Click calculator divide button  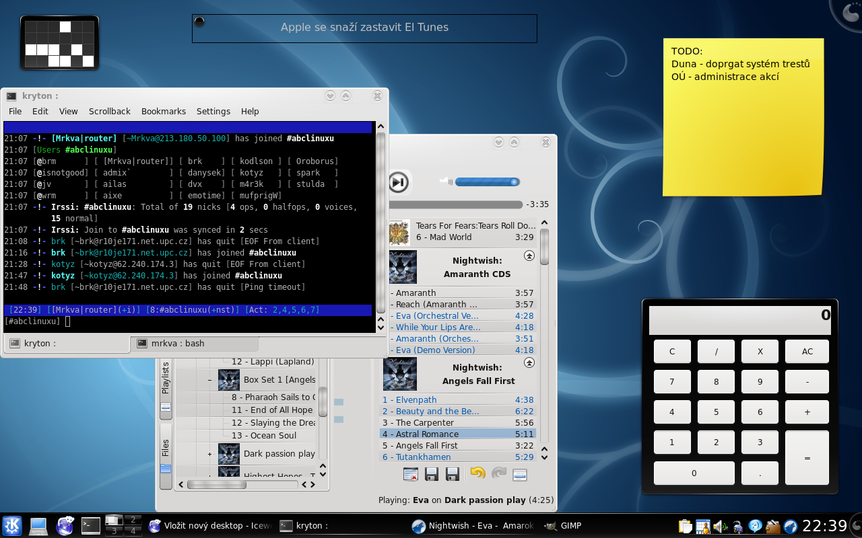coord(716,351)
